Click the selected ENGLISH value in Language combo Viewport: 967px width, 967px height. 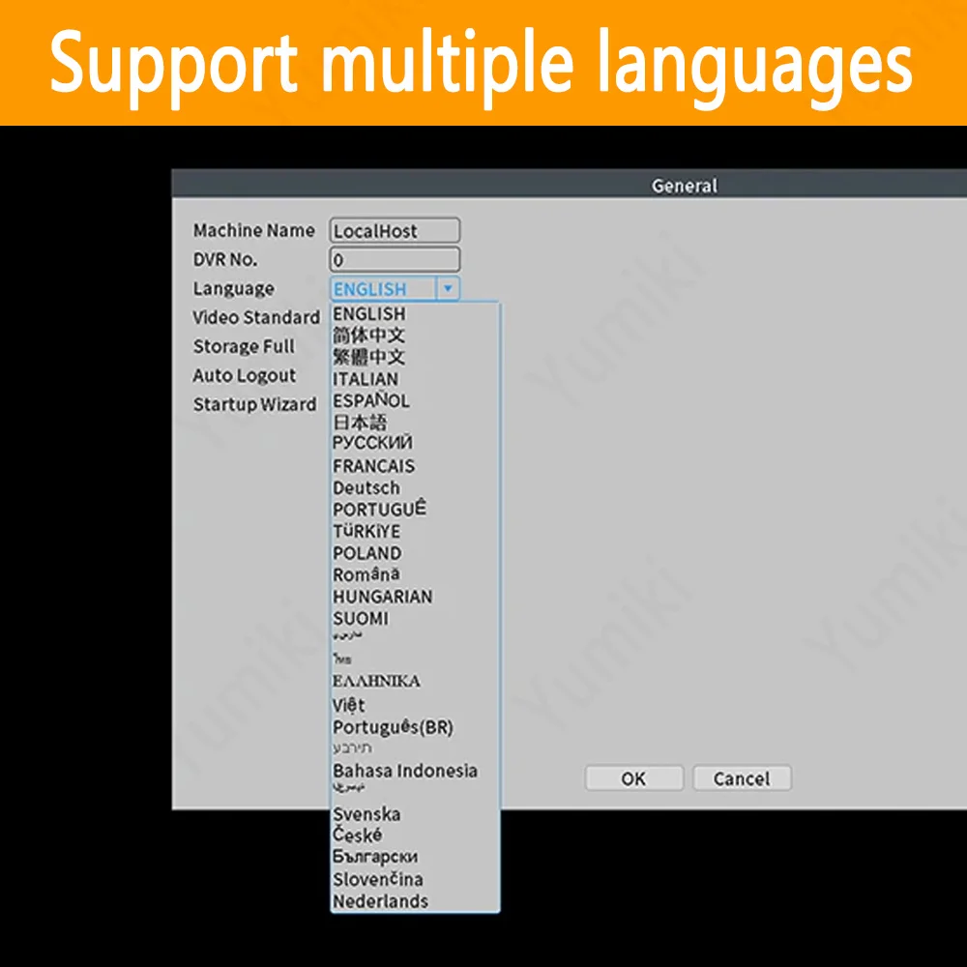coord(370,288)
